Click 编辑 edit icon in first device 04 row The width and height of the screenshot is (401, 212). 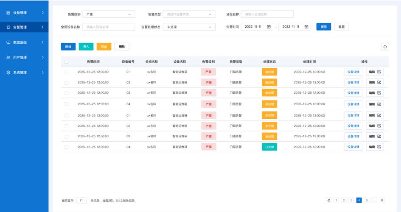[x=379, y=104]
